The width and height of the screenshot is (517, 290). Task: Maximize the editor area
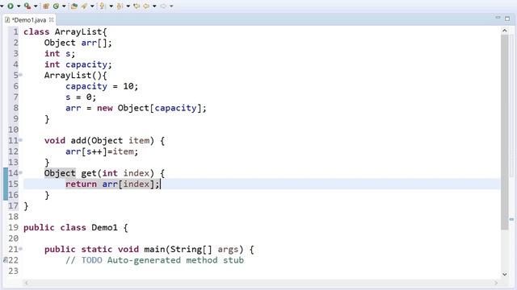pos(507,19)
